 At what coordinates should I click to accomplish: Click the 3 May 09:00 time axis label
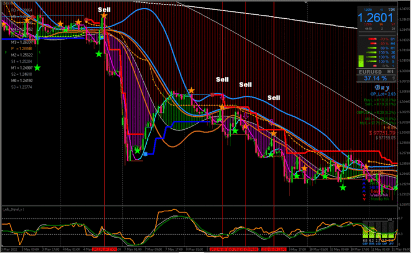click(x=30, y=250)
